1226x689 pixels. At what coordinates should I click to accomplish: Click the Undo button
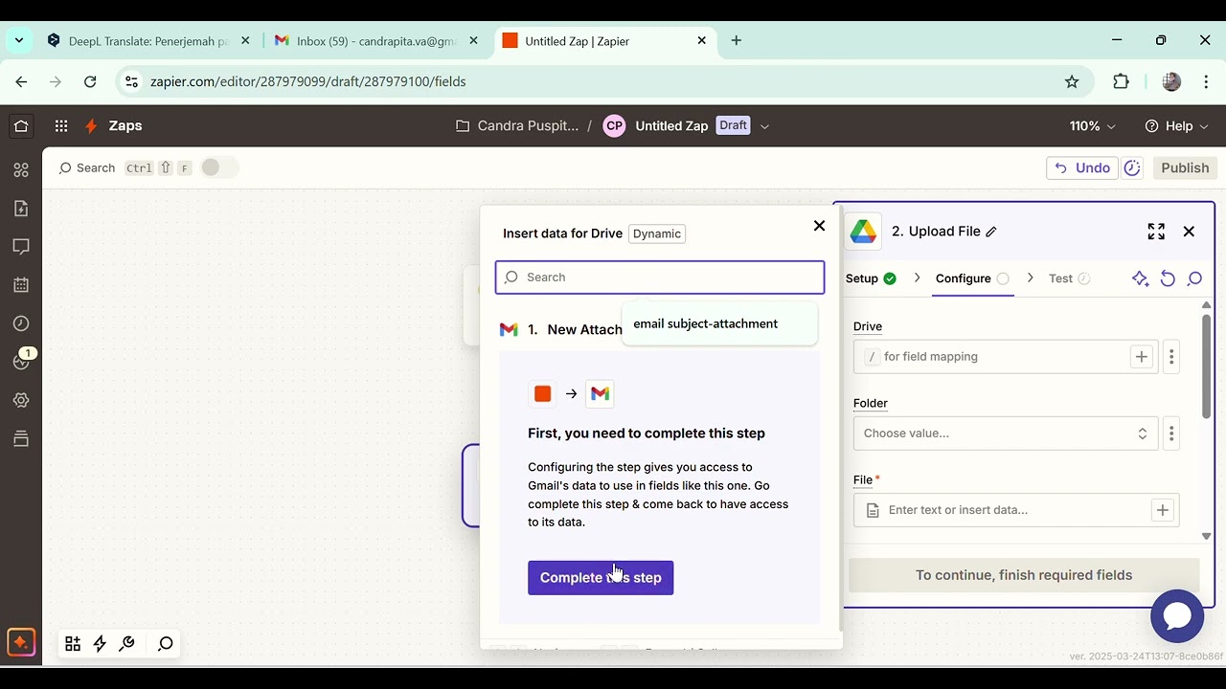(1082, 167)
